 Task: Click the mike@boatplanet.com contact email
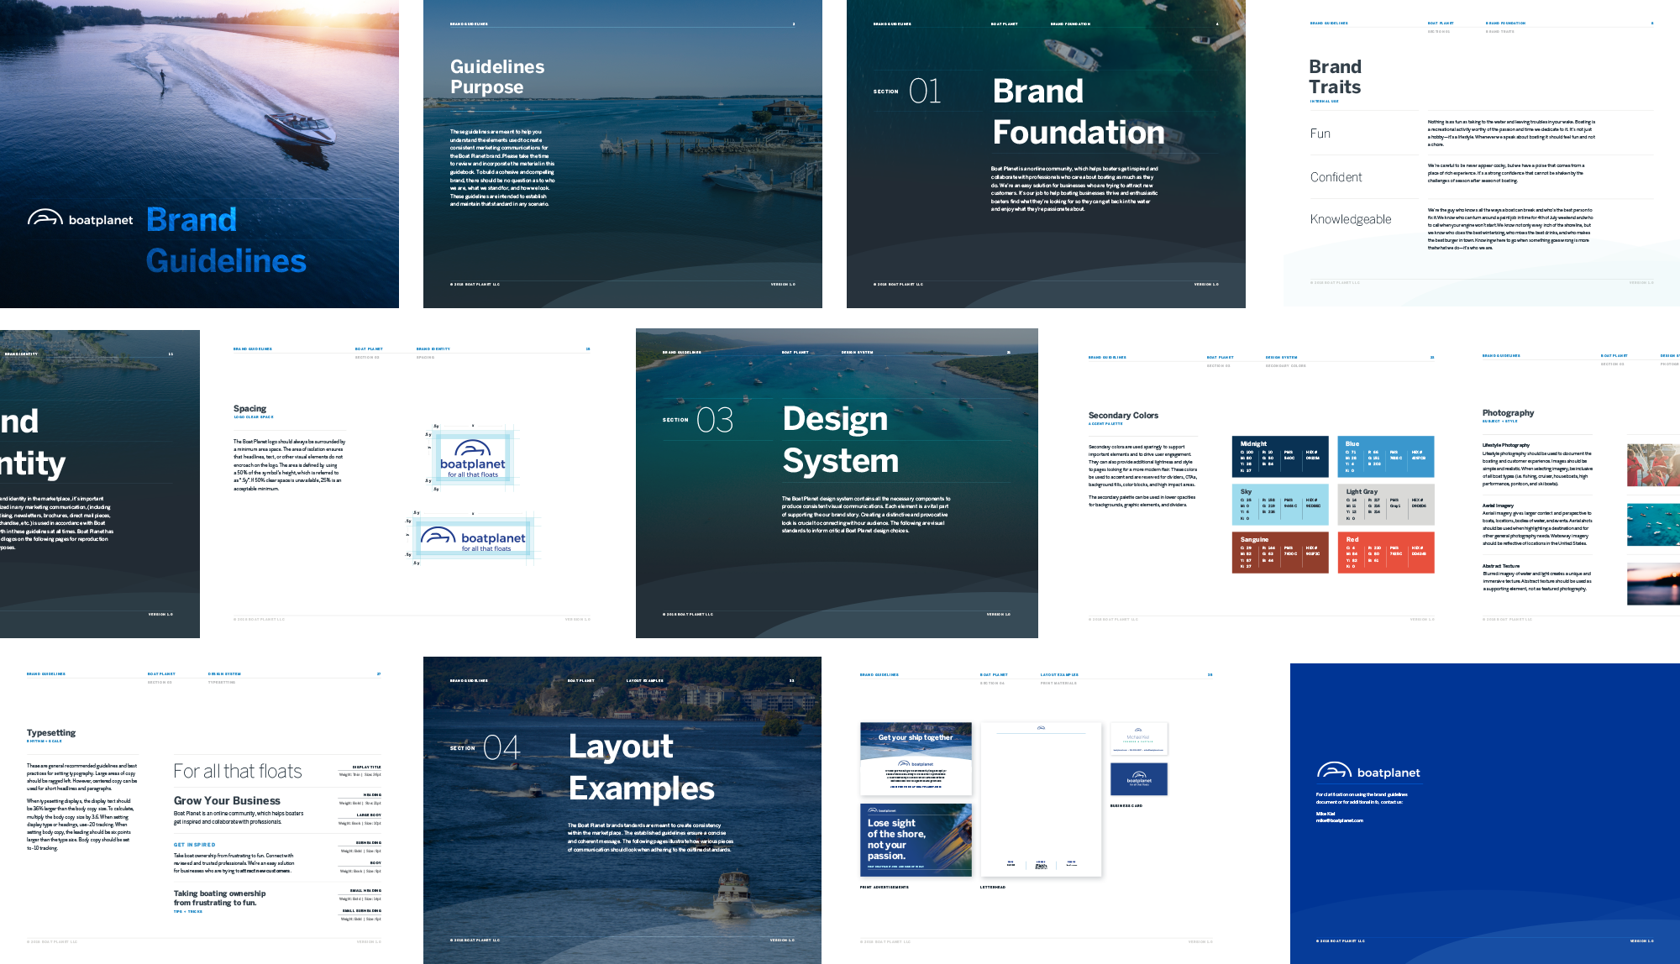(1340, 820)
